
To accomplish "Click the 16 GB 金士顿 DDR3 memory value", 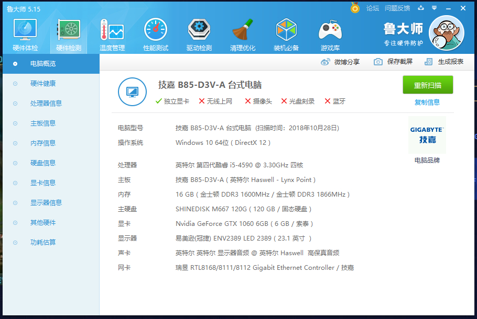I will click(263, 195).
